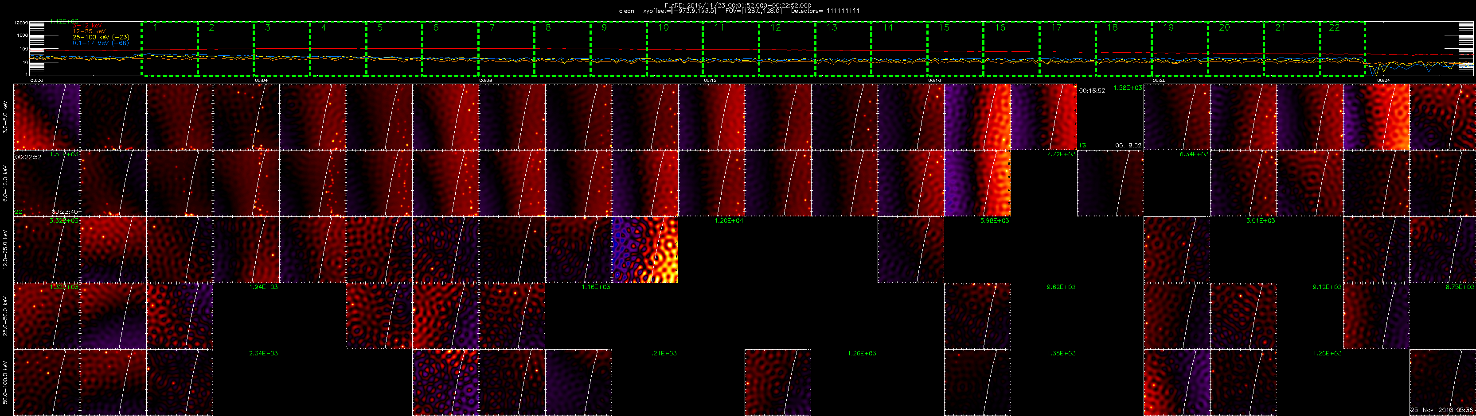The image size is (1476, 416).
Task: Select time interval 17 in light curve
Action: pos(1068,49)
